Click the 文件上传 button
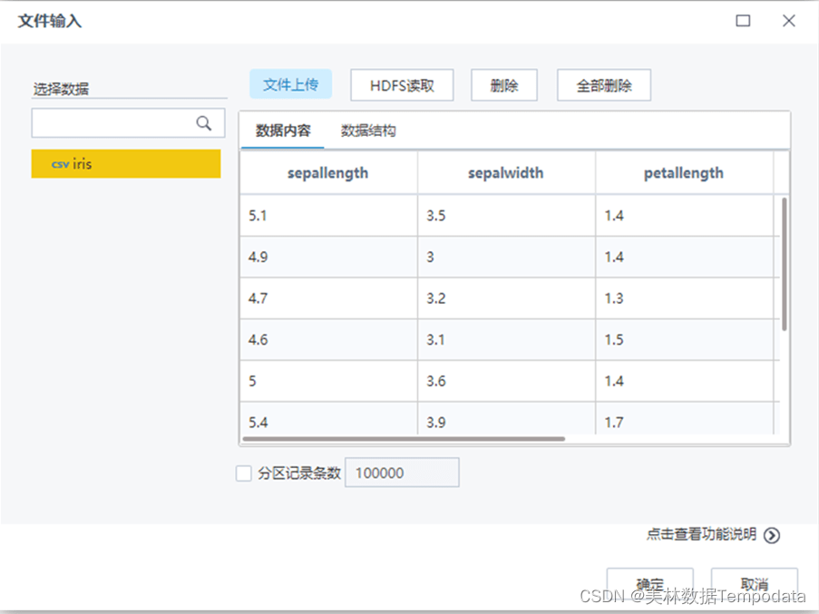Screen dimensions: 819x614 coord(290,84)
